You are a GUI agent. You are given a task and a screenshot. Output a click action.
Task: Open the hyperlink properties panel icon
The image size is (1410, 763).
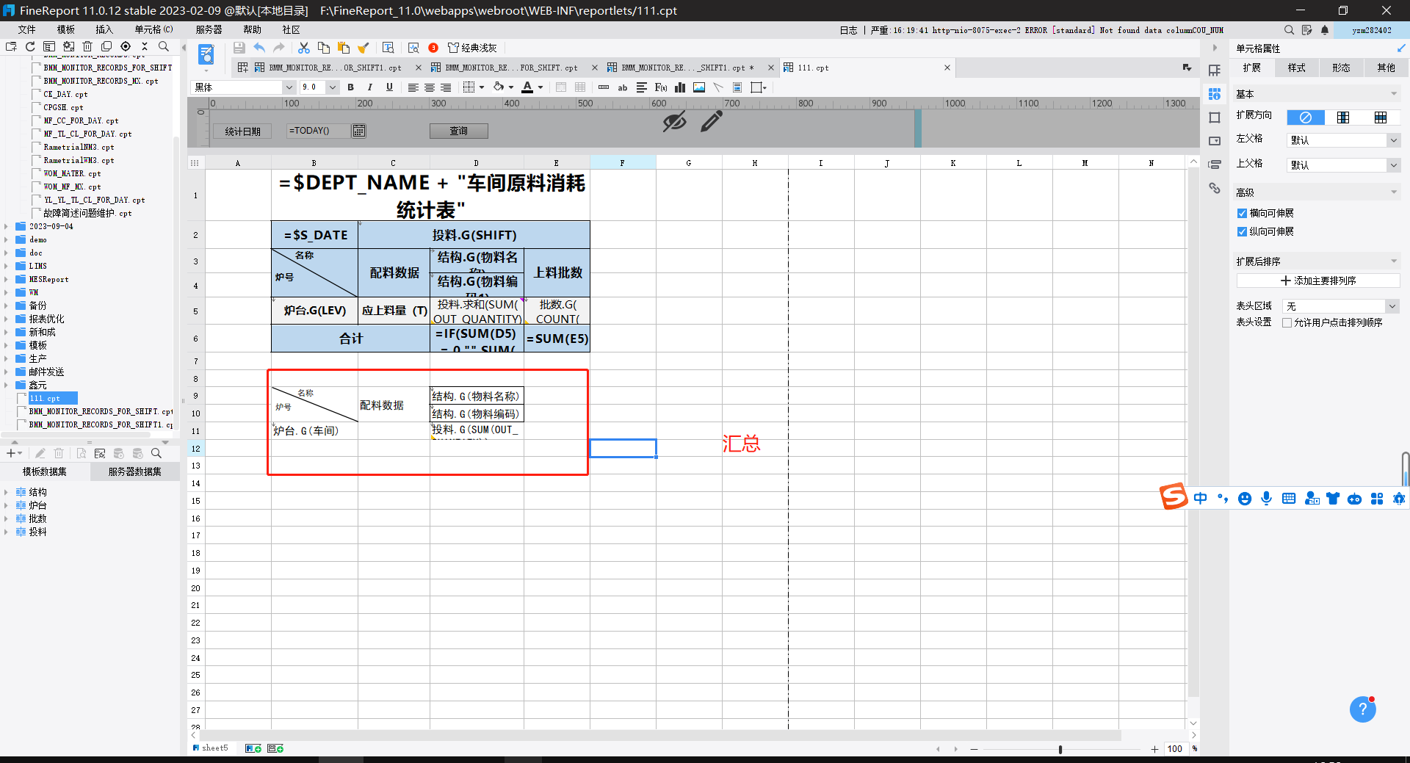click(x=1215, y=189)
